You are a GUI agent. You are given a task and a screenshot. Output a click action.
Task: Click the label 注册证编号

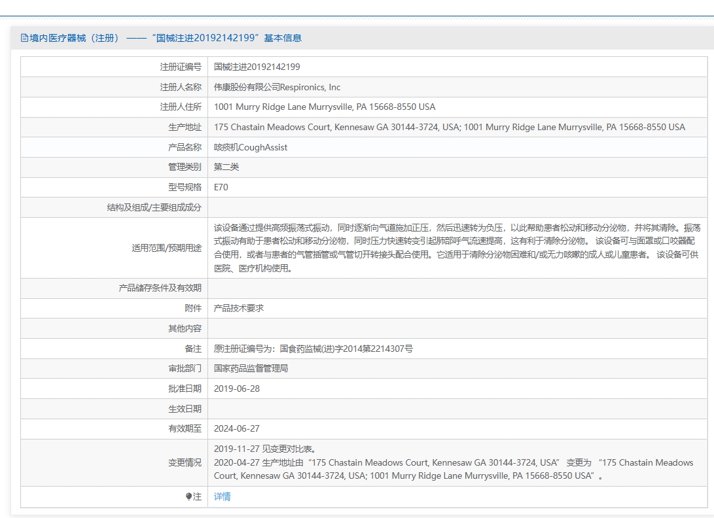pyautogui.click(x=181, y=67)
